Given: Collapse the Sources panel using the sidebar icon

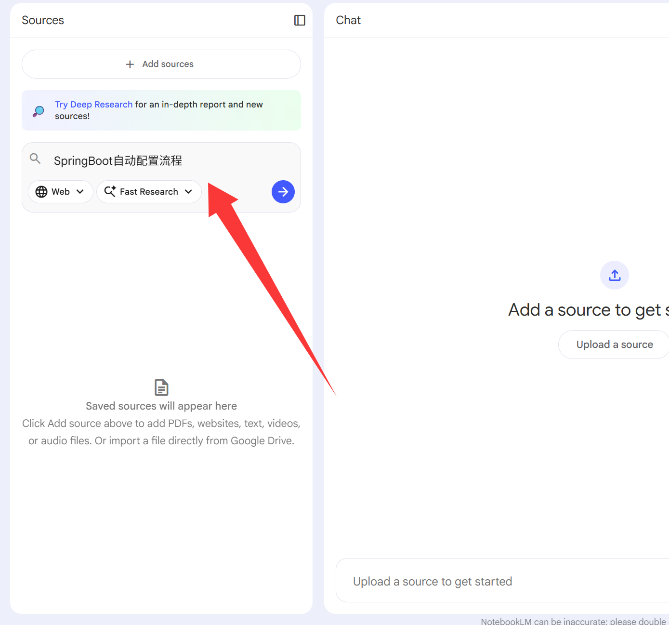Looking at the screenshot, I should (300, 20).
